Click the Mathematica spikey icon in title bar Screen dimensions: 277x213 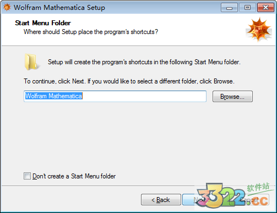[x=7, y=7]
